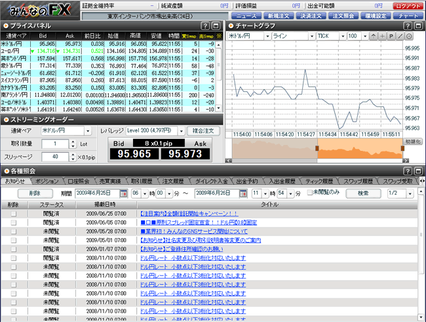Open the chart count 100 dropdown

tap(365, 36)
